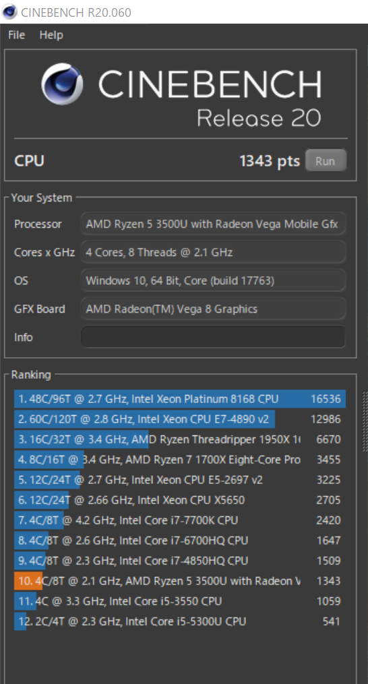Image resolution: width=368 pixels, height=684 pixels.
Task: Click the Processor name field
Action: (214, 224)
